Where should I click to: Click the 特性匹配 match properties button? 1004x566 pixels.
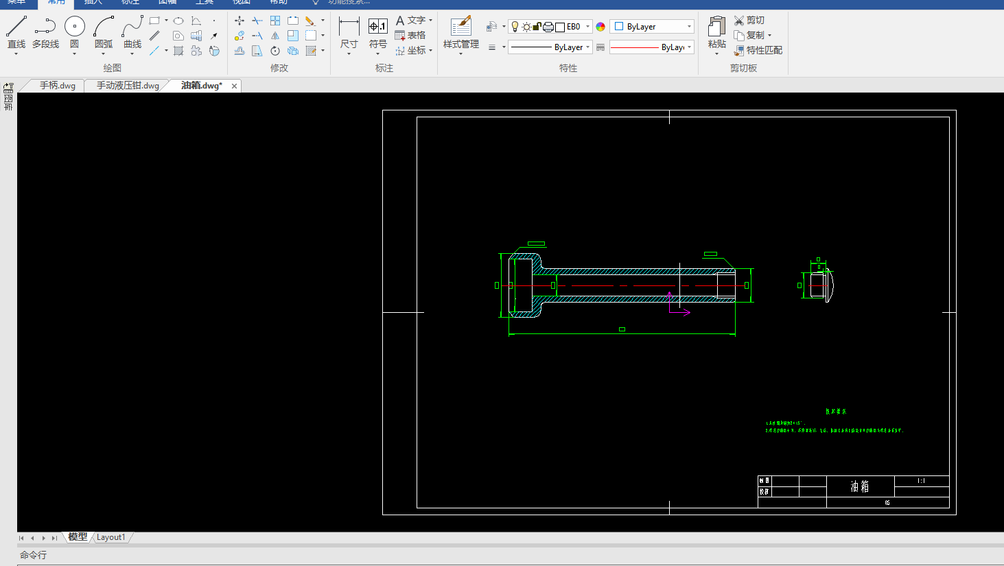[758, 50]
